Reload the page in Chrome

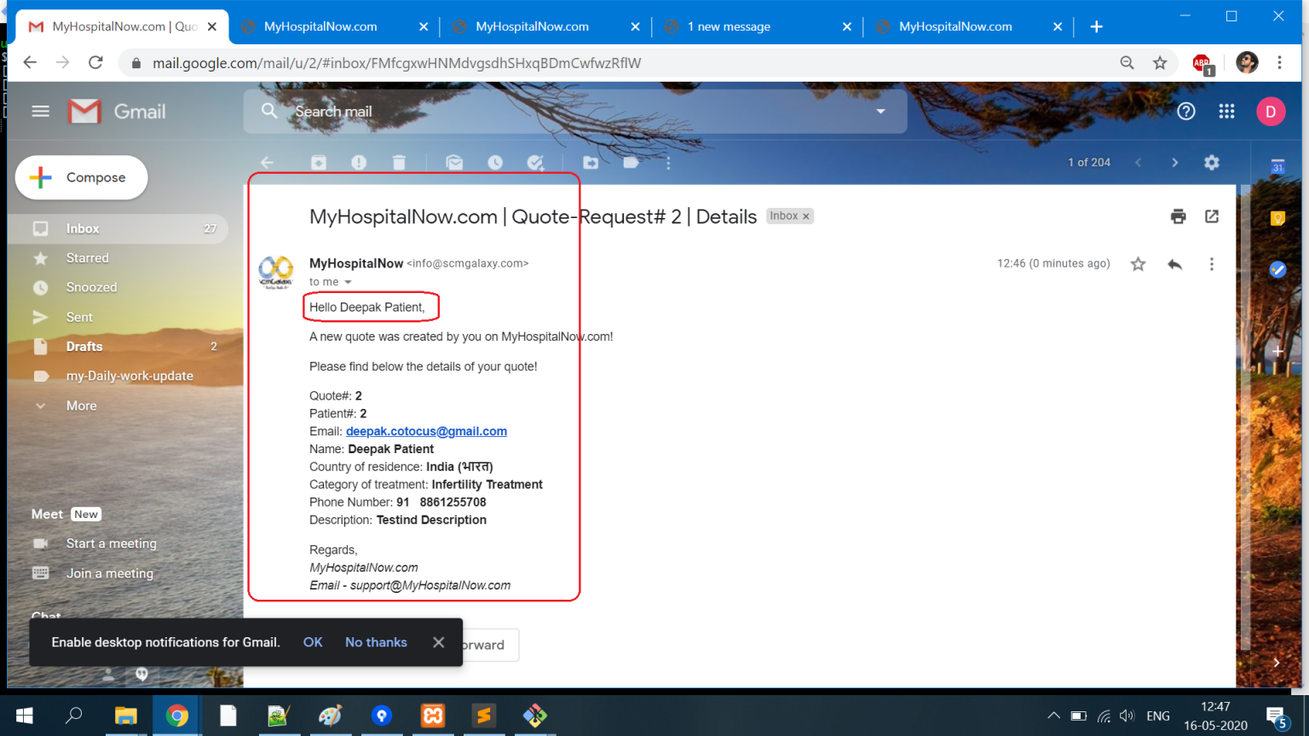pos(95,62)
